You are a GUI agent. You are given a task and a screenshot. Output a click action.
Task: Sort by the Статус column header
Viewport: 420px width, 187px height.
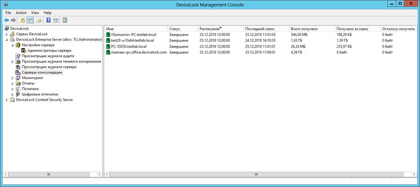coord(183,29)
